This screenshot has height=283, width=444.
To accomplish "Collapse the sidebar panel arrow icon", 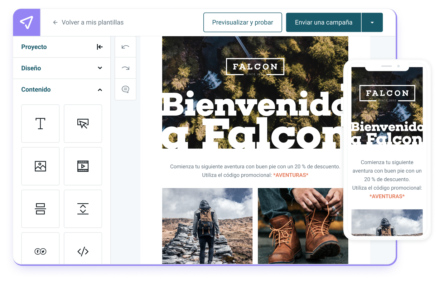I will coord(100,47).
